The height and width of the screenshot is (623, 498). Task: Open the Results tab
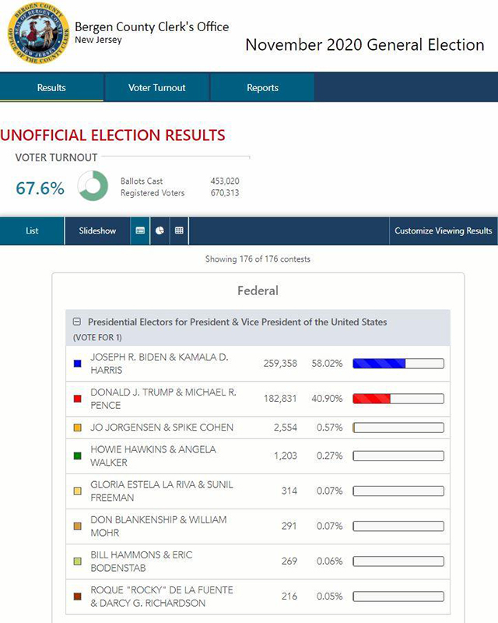[x=51, y=88]
